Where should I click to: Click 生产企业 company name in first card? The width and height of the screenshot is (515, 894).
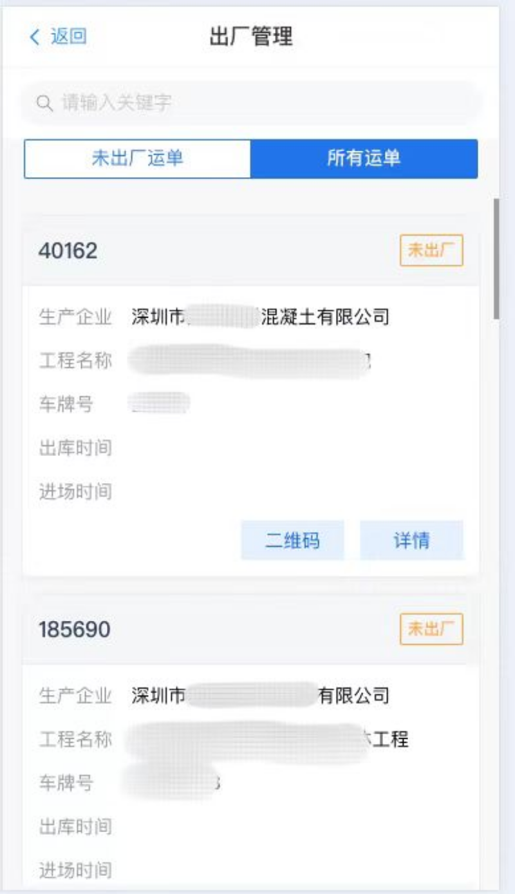pyautogui.click(x=260, y=317)
